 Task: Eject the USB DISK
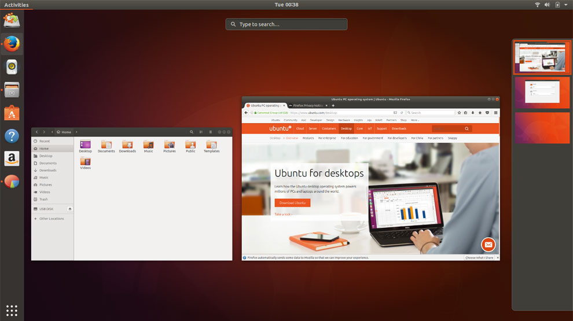[x=70, y=209]
